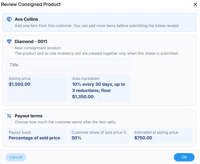
Task: Click the handshake icon beside Ava Collins
Action: (9, 19)
